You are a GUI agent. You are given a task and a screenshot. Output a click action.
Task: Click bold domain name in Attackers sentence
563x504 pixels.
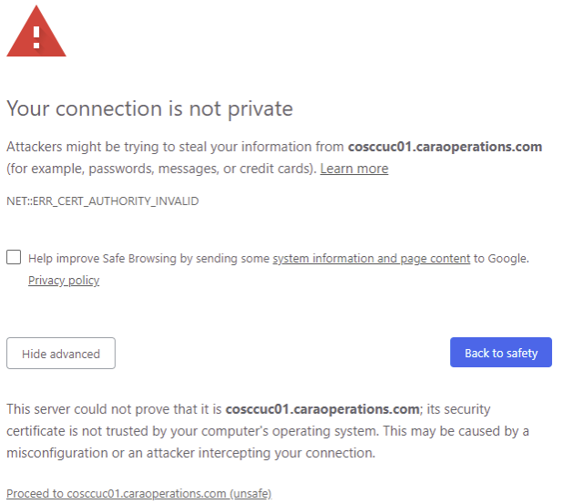click(x=445, y=147)
